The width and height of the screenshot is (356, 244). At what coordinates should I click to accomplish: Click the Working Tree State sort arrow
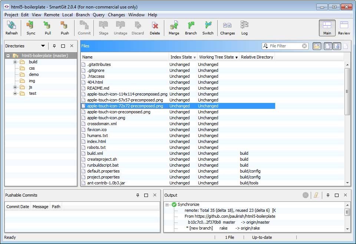[237, 58]
